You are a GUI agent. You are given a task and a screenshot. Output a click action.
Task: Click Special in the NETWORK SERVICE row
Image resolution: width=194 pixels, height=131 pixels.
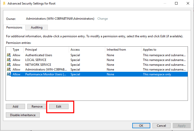[x=75, y=65]
